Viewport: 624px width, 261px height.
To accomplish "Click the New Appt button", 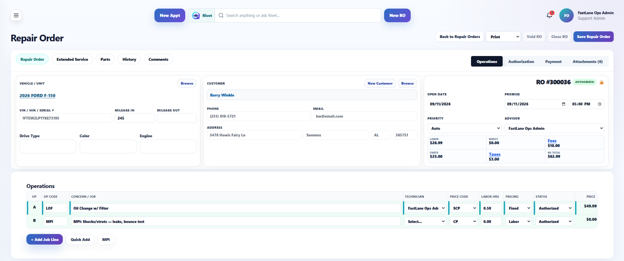I will 170,16.
